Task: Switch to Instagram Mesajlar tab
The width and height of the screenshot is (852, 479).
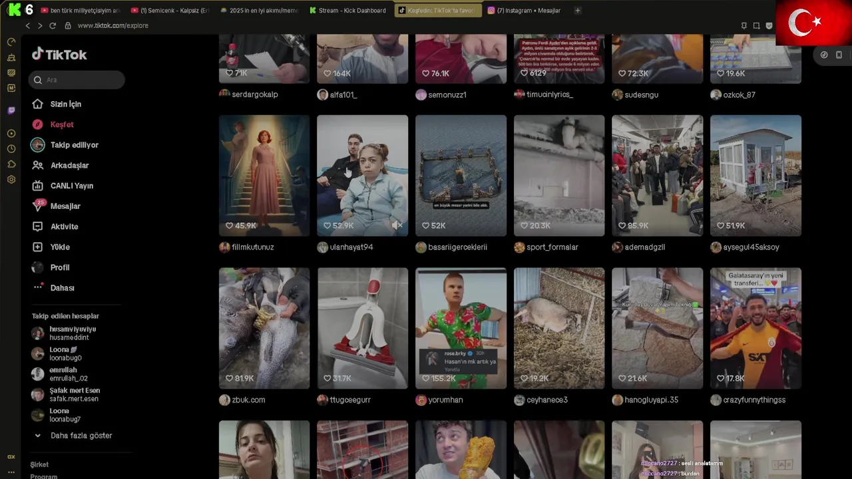Action: 526,11
